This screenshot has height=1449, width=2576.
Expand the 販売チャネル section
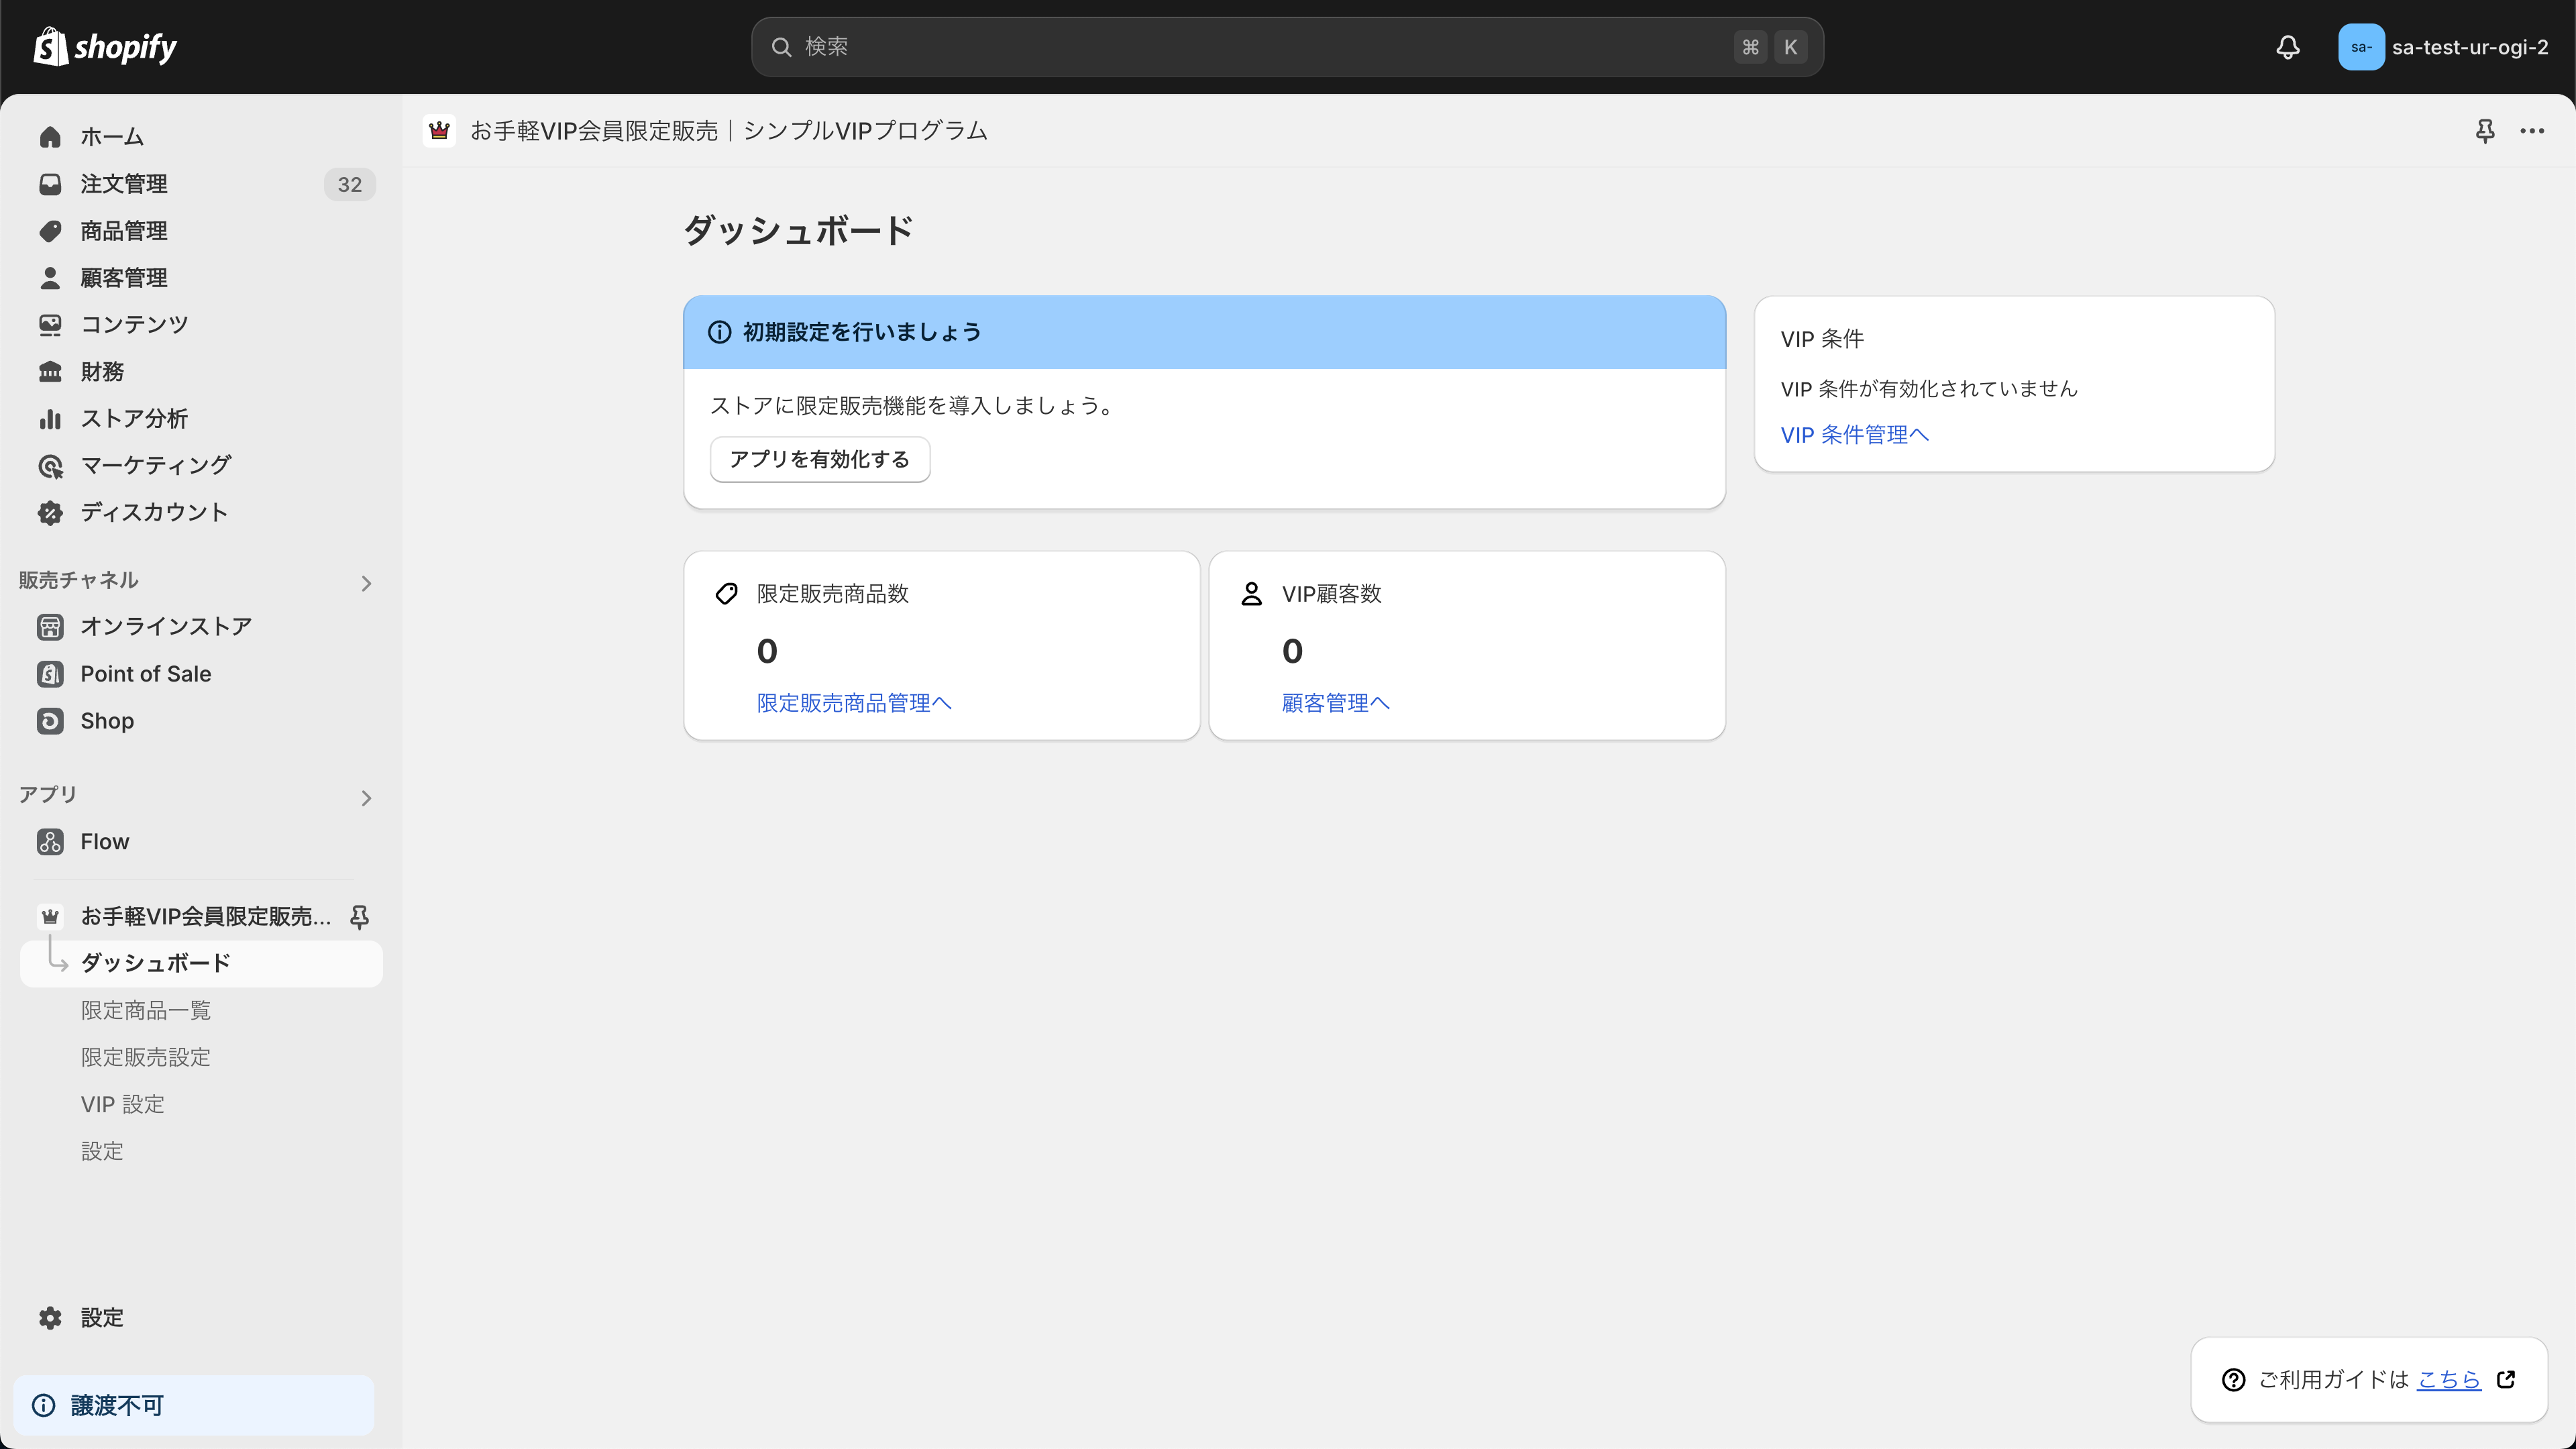[x=366, y=583]
